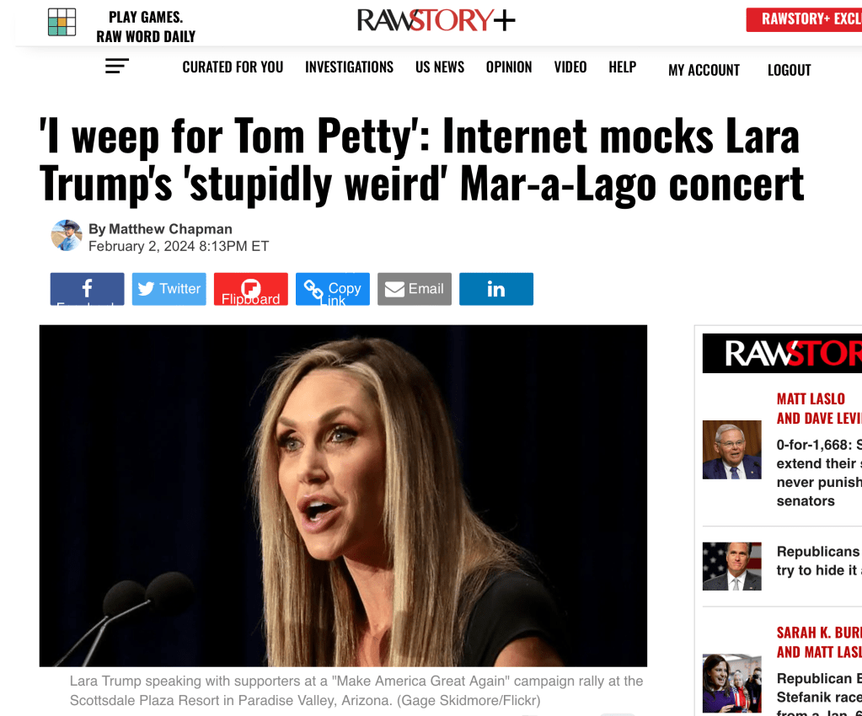
Task: Copy the article link
Action: coord(333,289)
